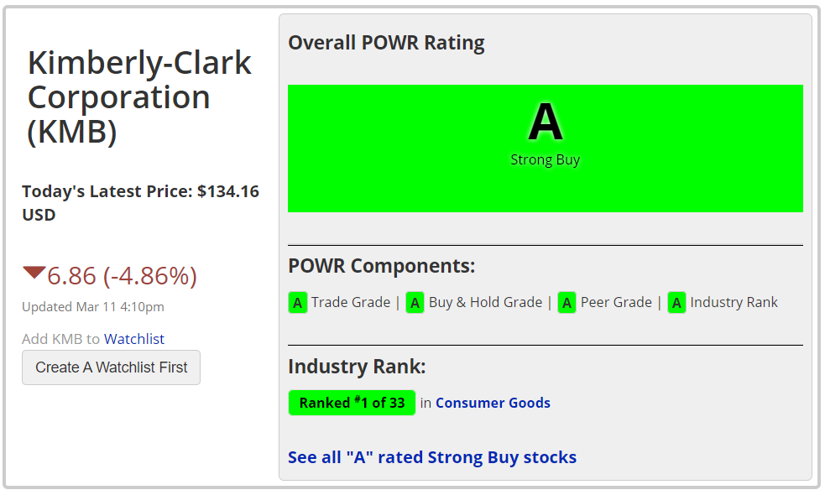This screenshot has height=495, width=825.
Task: Click the Peer Grade label text
Action: pyautogui.click(x=616, y=303)
